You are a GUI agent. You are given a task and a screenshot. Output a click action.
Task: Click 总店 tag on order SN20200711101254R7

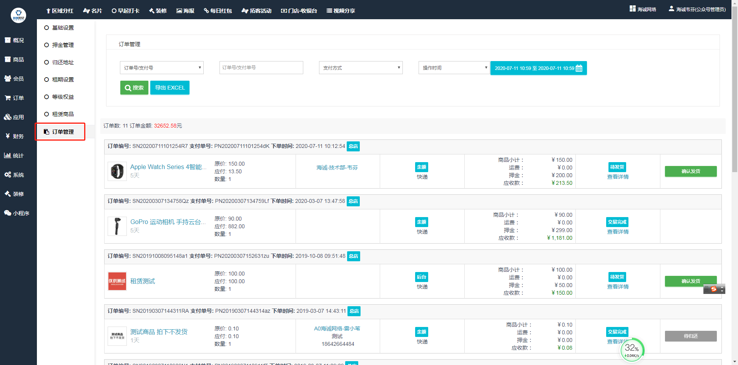(x=353, y=146)
